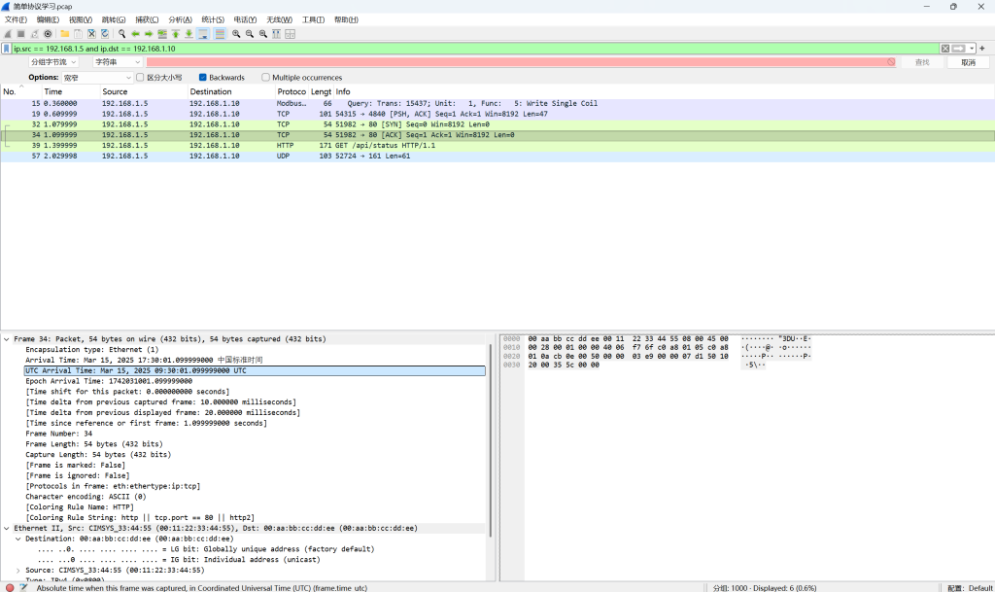995x592 pixels.
Task: Click the filter bookmark icon
Action: (x=7, y=48)
